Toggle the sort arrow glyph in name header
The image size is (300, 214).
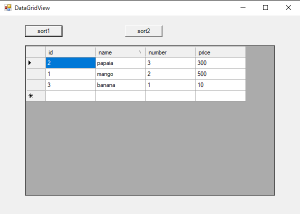click(140, 52)
